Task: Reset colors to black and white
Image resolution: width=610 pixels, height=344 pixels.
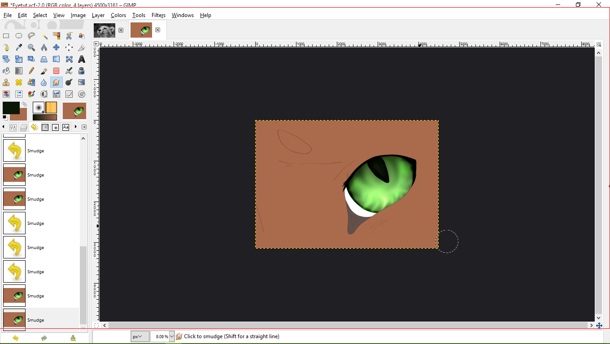Action: pos(5,117)
